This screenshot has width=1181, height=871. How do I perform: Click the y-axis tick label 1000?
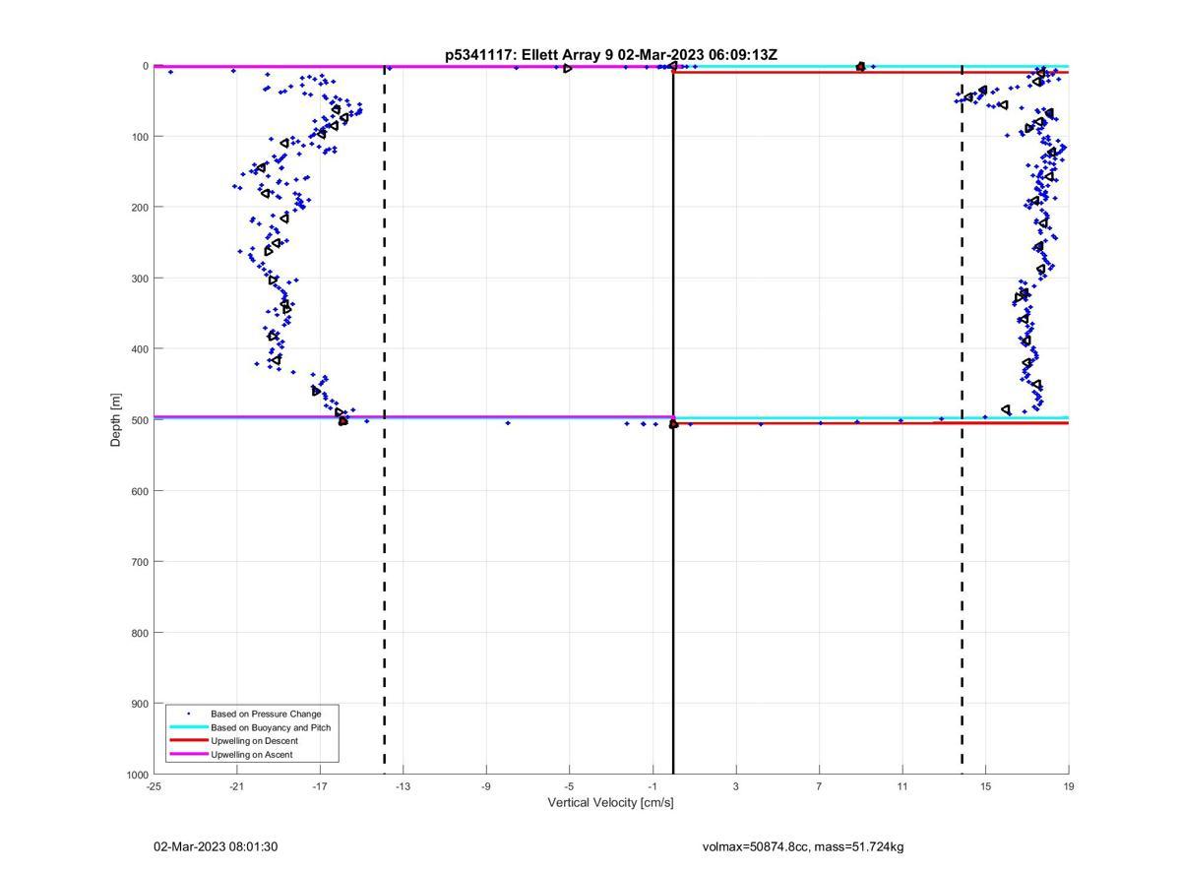point(138,775)
